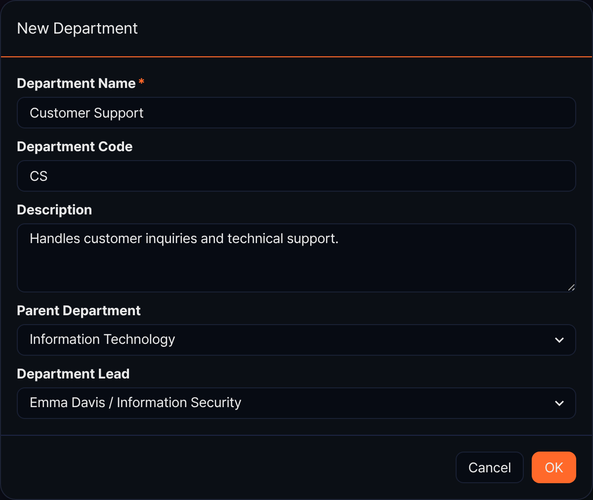The width and height of the screenshot is (593, 500).
Task: Click the "Department Lead" label
Action: point(73,374)
